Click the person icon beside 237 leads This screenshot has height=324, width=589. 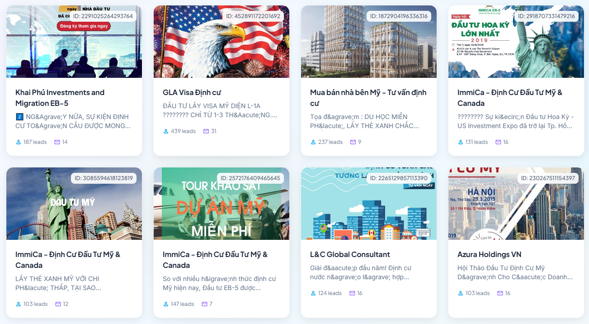pos(313,142)
